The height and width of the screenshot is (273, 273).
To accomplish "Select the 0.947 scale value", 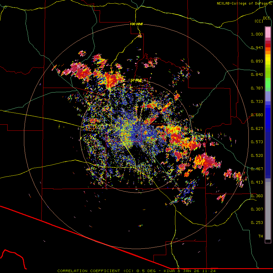I will pyautogui.click(x=257, y=48).
